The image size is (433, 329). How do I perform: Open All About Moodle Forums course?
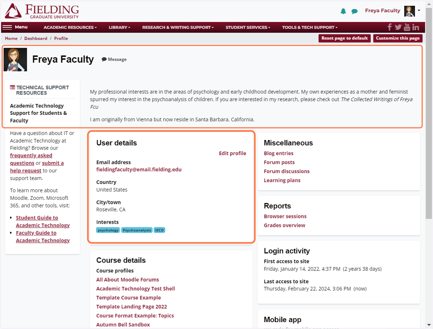[128, 280]
